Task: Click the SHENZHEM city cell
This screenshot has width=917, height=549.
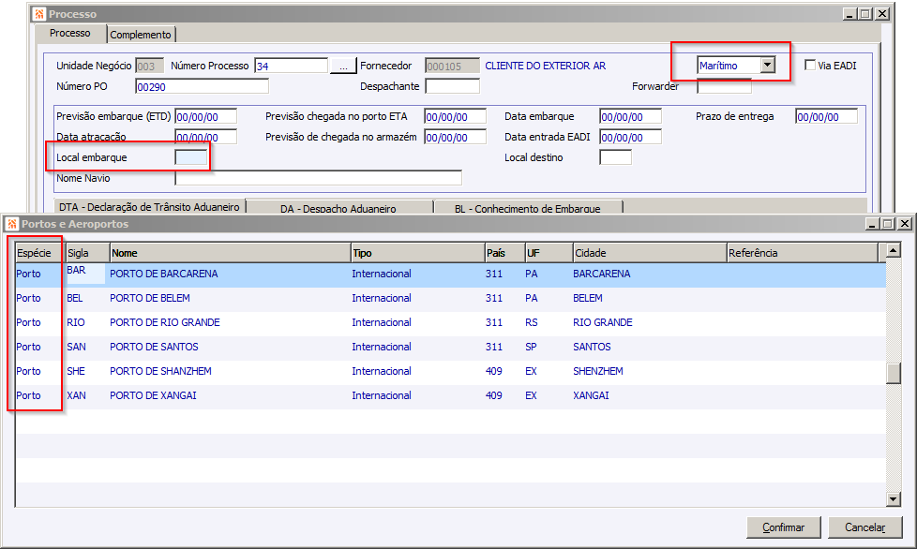Action: click(598, 371)
